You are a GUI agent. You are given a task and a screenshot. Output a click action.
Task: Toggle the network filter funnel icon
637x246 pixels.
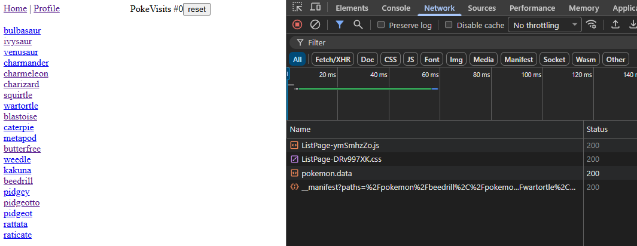pos(339,24)
